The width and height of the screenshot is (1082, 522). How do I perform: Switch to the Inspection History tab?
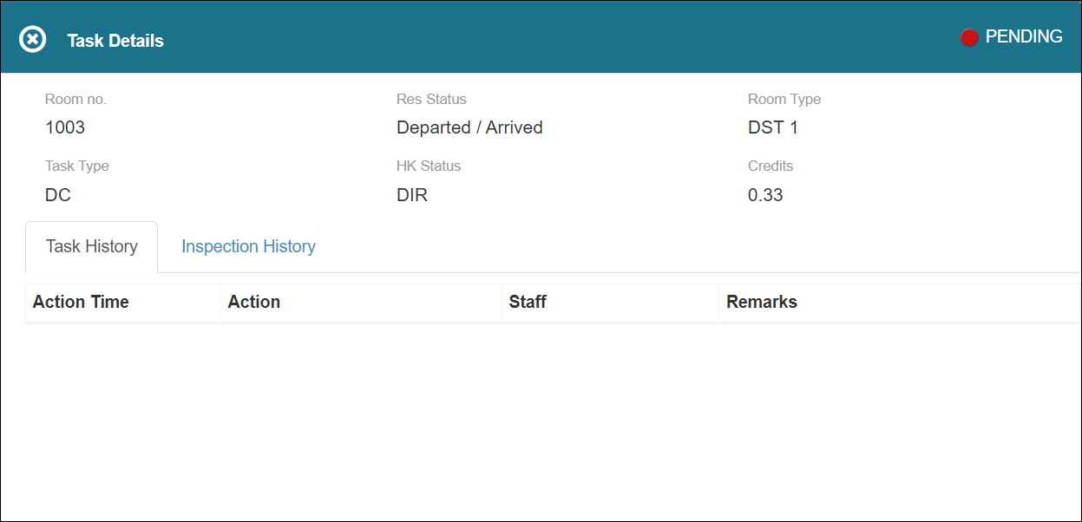tap(248, 246)
